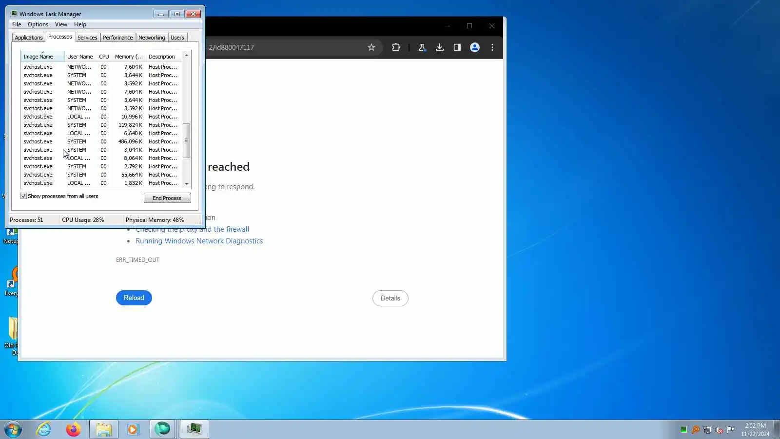Switch to the Services tab
The image size is (780, 439).
click(87, 38)
